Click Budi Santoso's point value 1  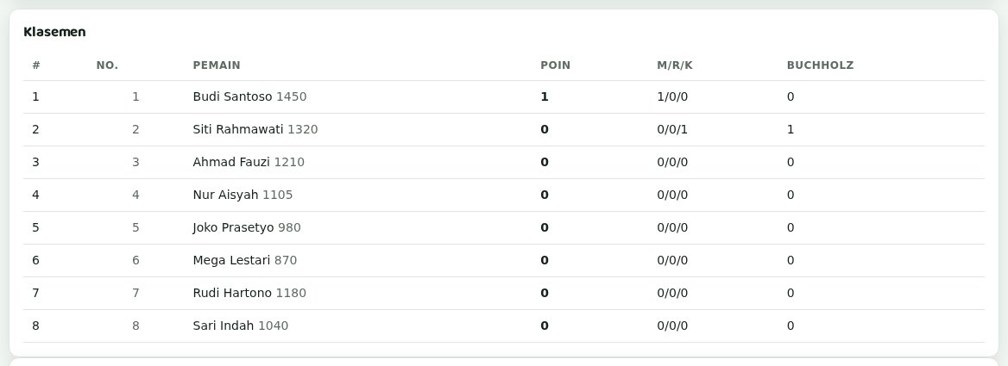pos(545,96)
